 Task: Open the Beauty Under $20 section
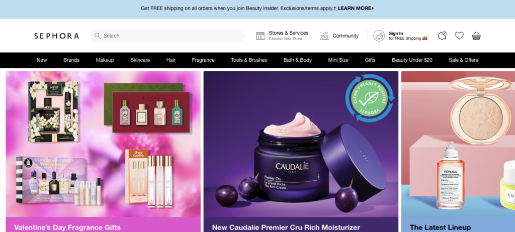pos(412,60)
